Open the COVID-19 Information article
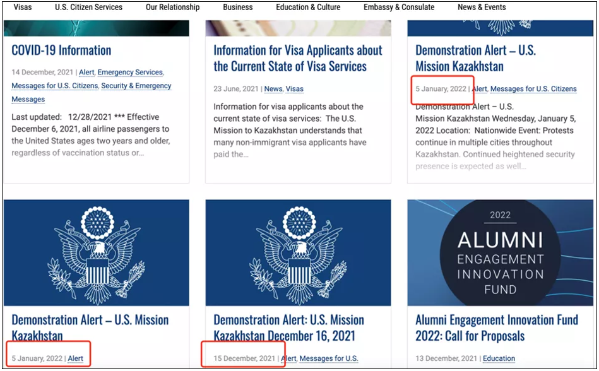Viewport: 599px width, 371px height. click(61, 50)
